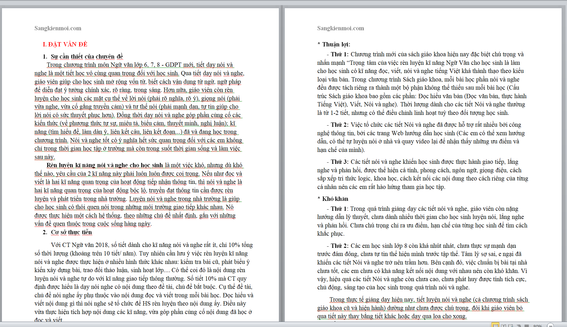Click 'Thứ 2:' under Khó khăn
Image resolution: width=567 pixels, height=327 pixels.
(340, 246)
